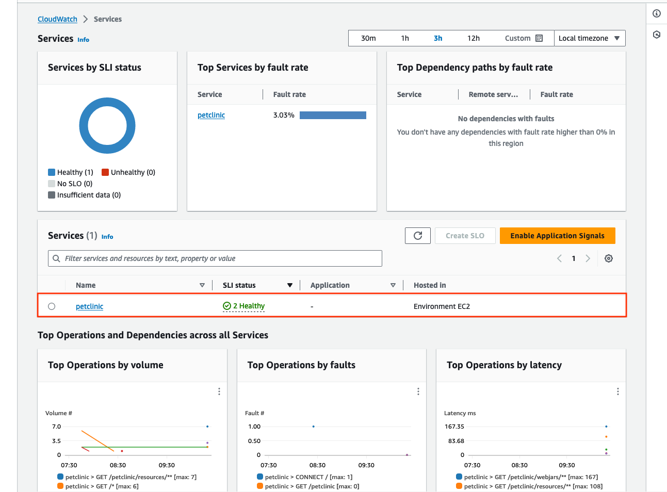Select the 30m time range
667x492 pixels.
tap(369, 38)
